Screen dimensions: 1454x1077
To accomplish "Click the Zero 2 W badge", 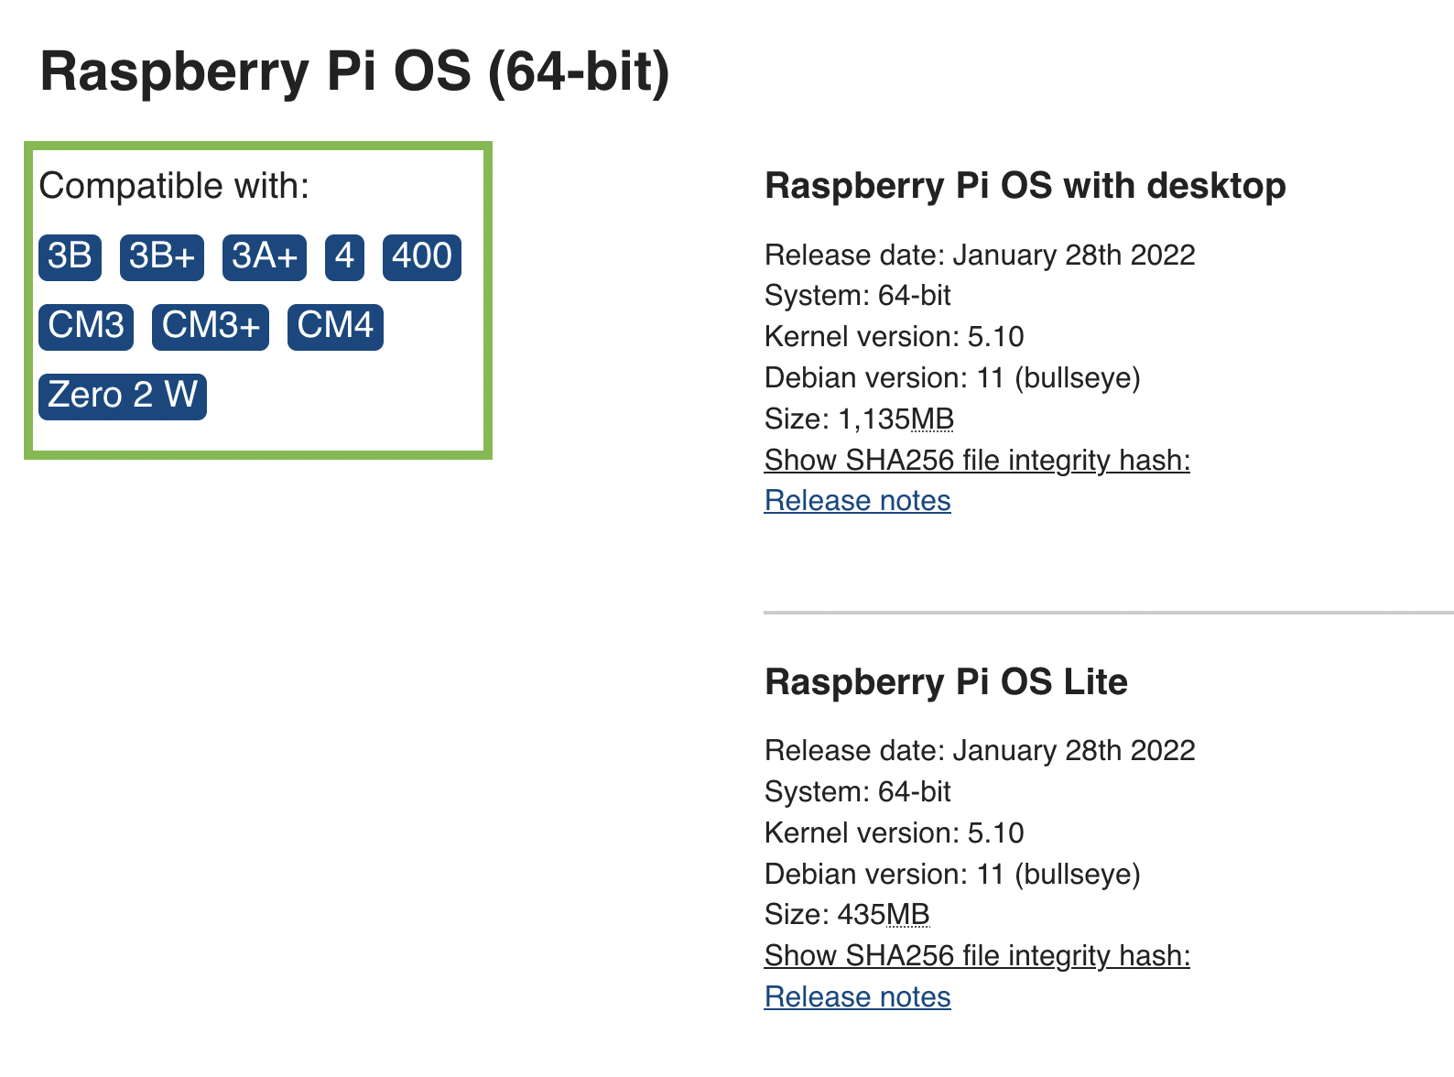I will [122, 395].
